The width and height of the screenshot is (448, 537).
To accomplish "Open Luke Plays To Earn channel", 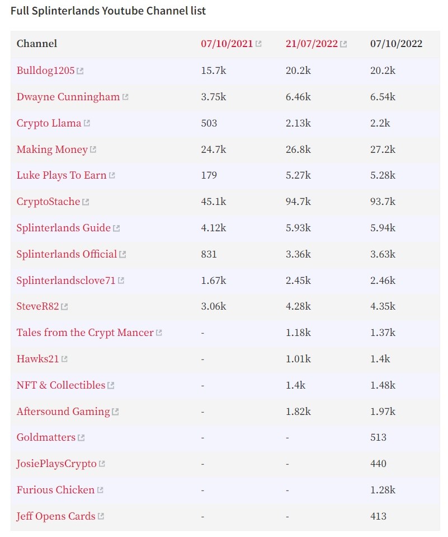I will [x=61, y=175].
